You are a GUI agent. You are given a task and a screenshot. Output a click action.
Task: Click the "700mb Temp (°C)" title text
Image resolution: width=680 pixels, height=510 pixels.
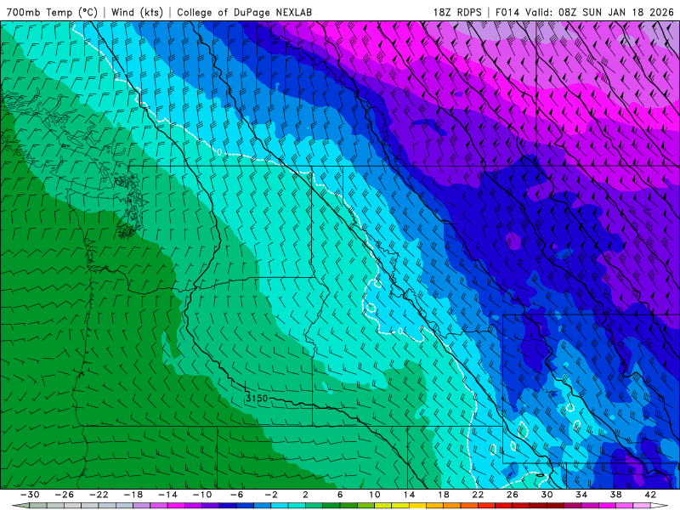tap(52, 13)
